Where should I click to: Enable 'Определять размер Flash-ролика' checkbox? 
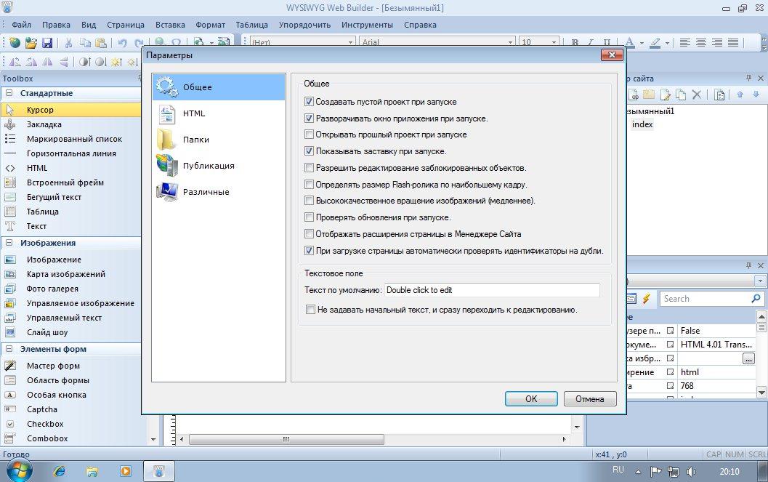click(x=309, y=184)
